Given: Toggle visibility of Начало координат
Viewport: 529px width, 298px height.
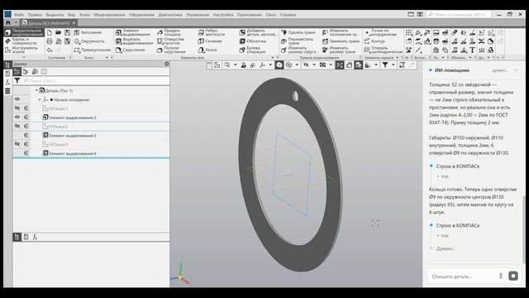Looking at the screenshot, I should click(x=17, y=99).
